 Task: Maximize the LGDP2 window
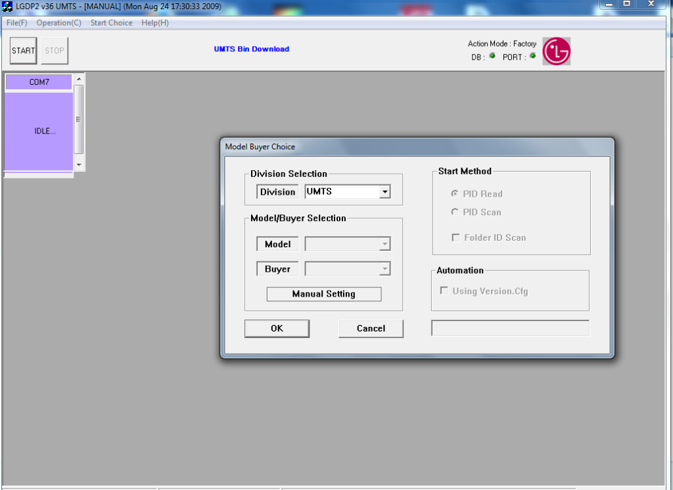click(x=626, y=5)
